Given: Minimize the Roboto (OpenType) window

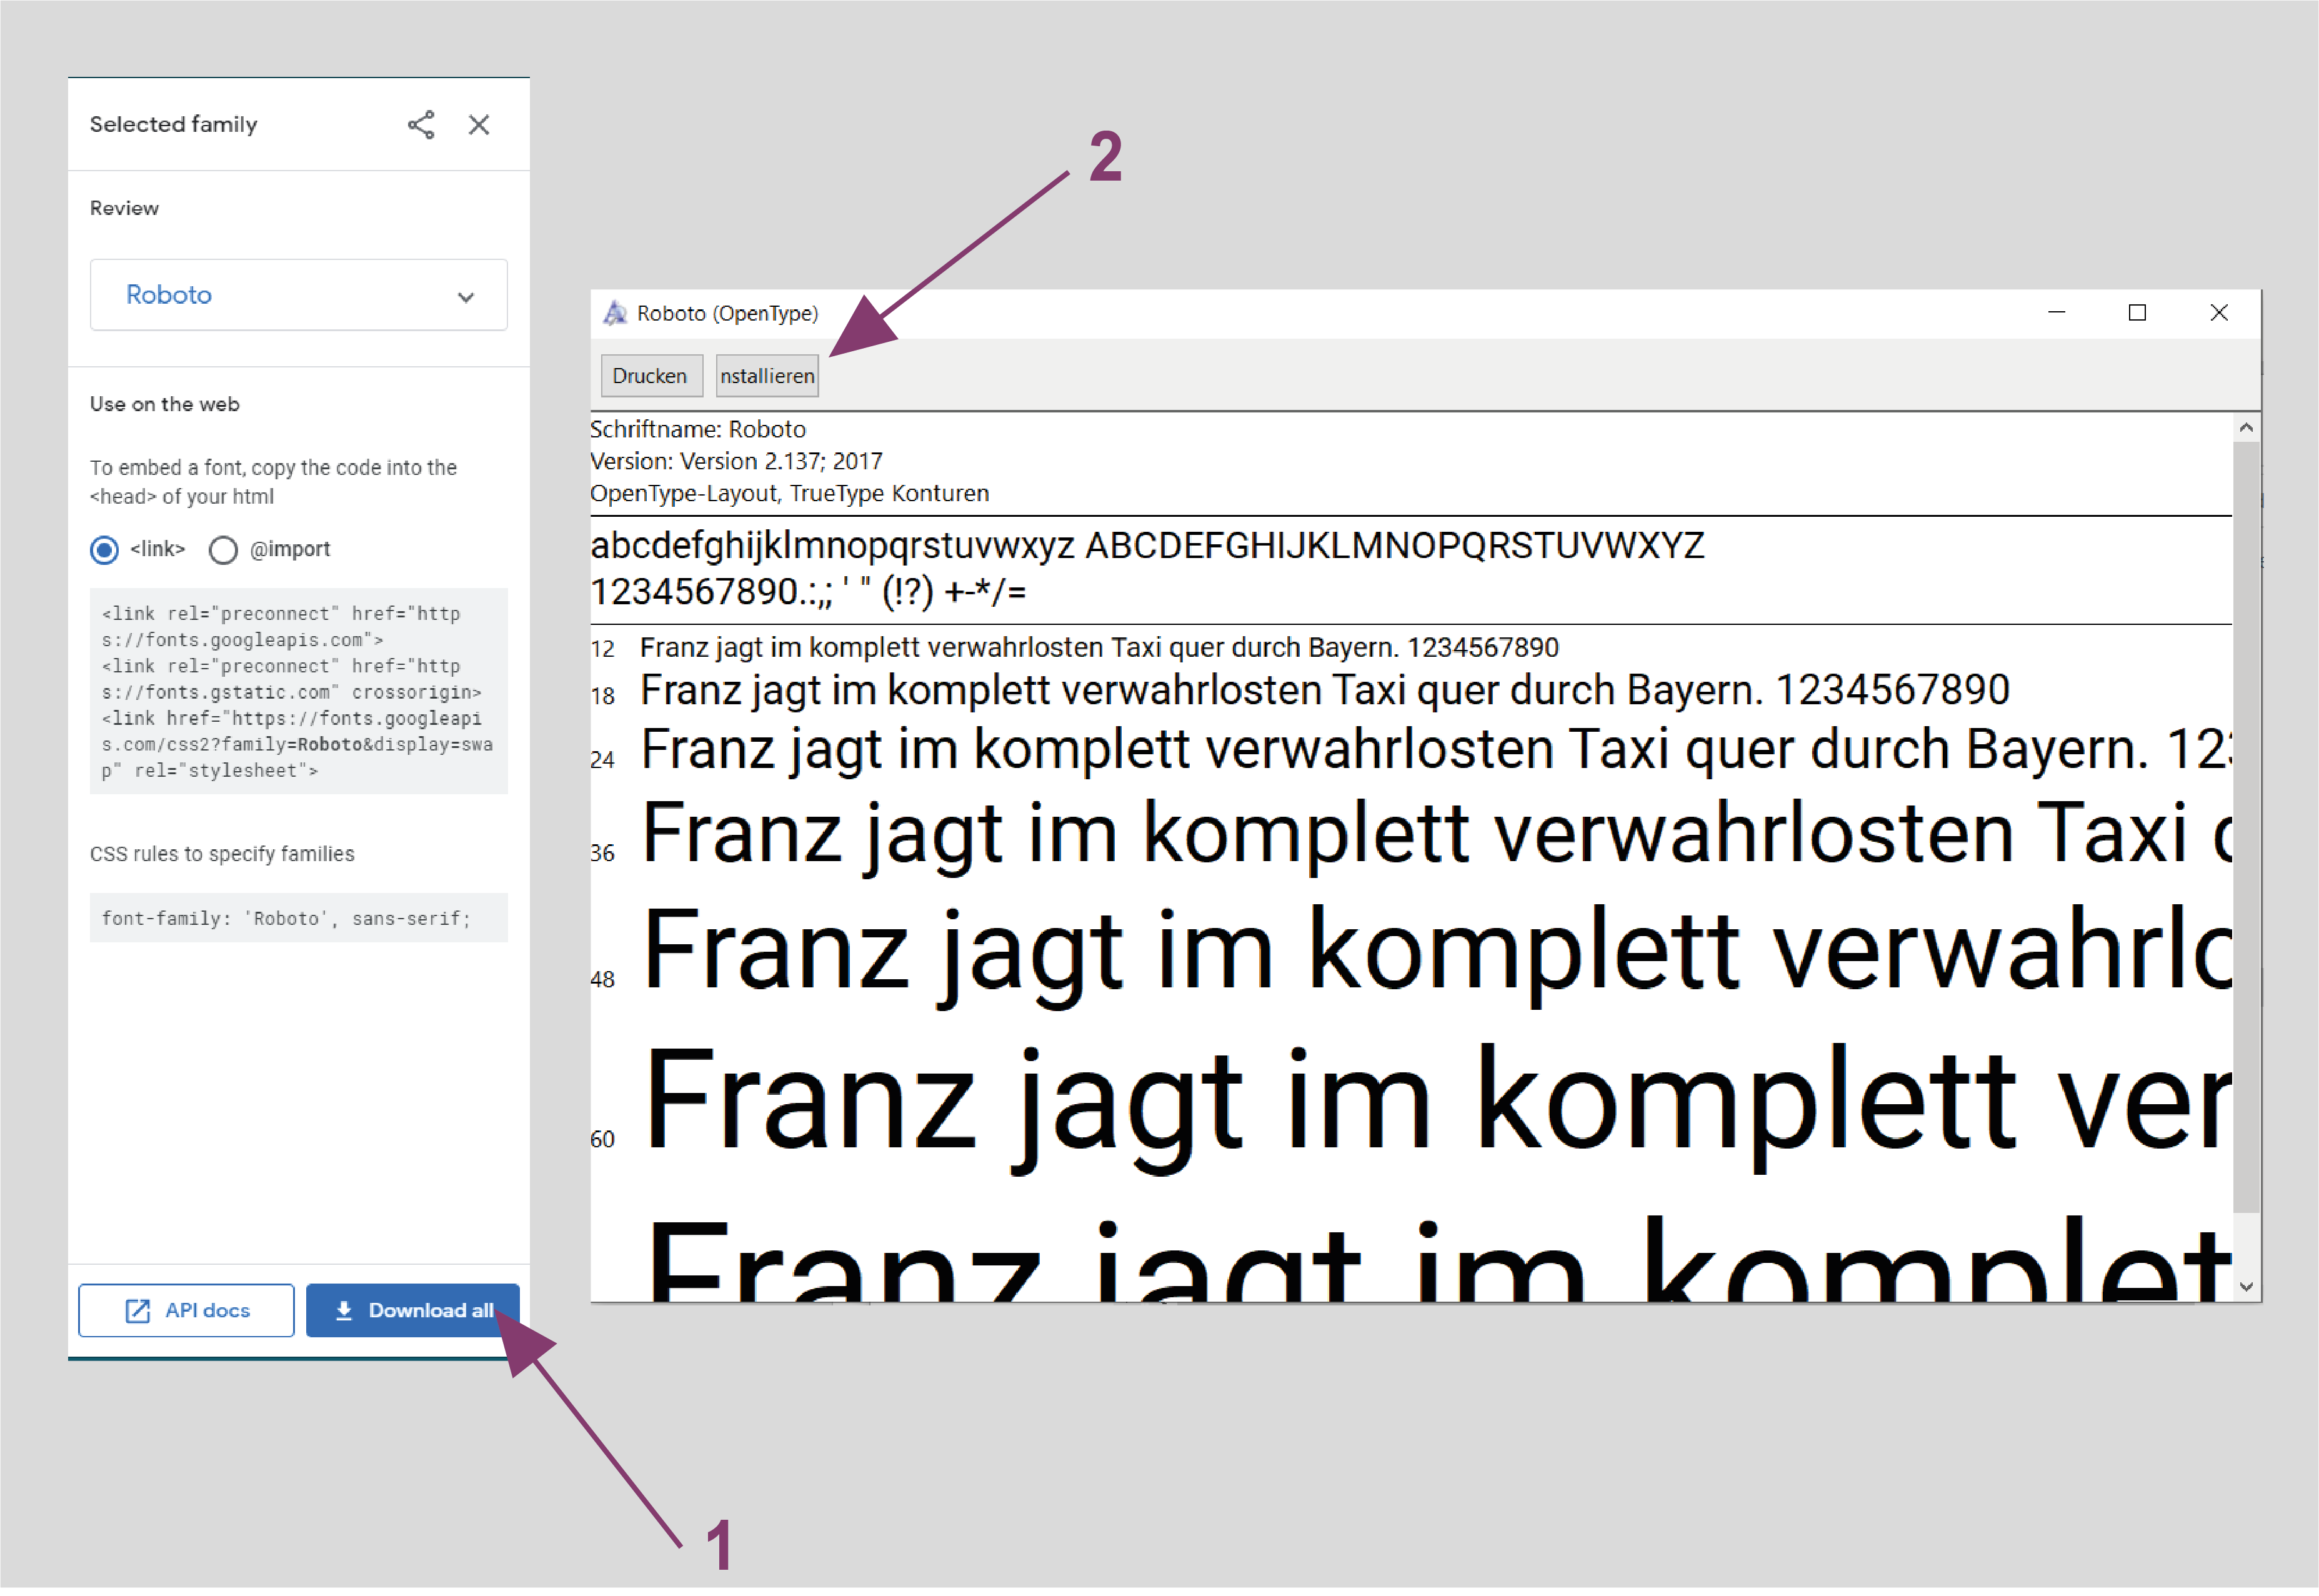Looking at the screenshot, I should point(2057,314).
